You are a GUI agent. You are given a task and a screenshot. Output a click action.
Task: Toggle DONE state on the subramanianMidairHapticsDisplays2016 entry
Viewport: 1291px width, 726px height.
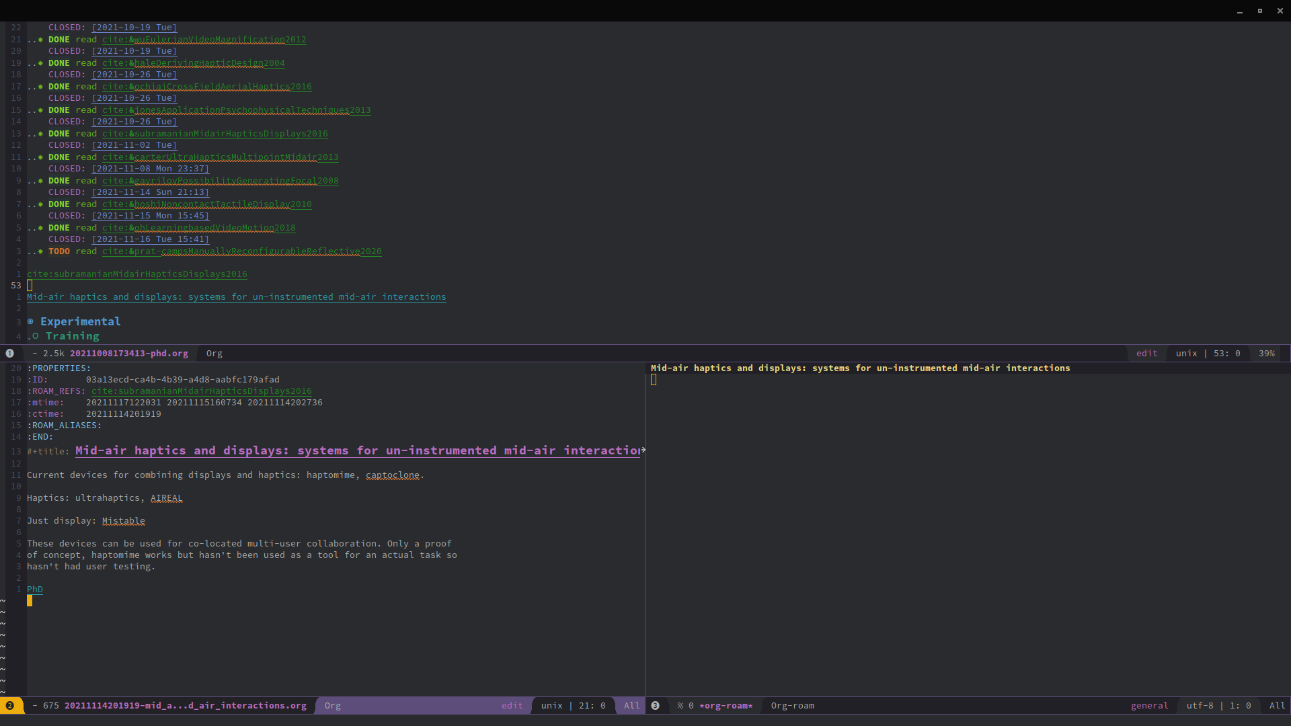58,134
